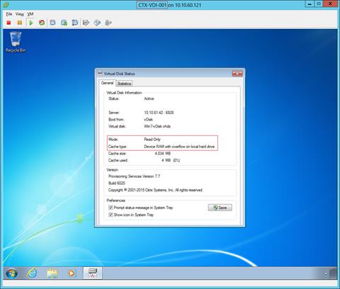Click the Status value Active
The height and width of the screenshot is (289, 340).
[149, 98]
